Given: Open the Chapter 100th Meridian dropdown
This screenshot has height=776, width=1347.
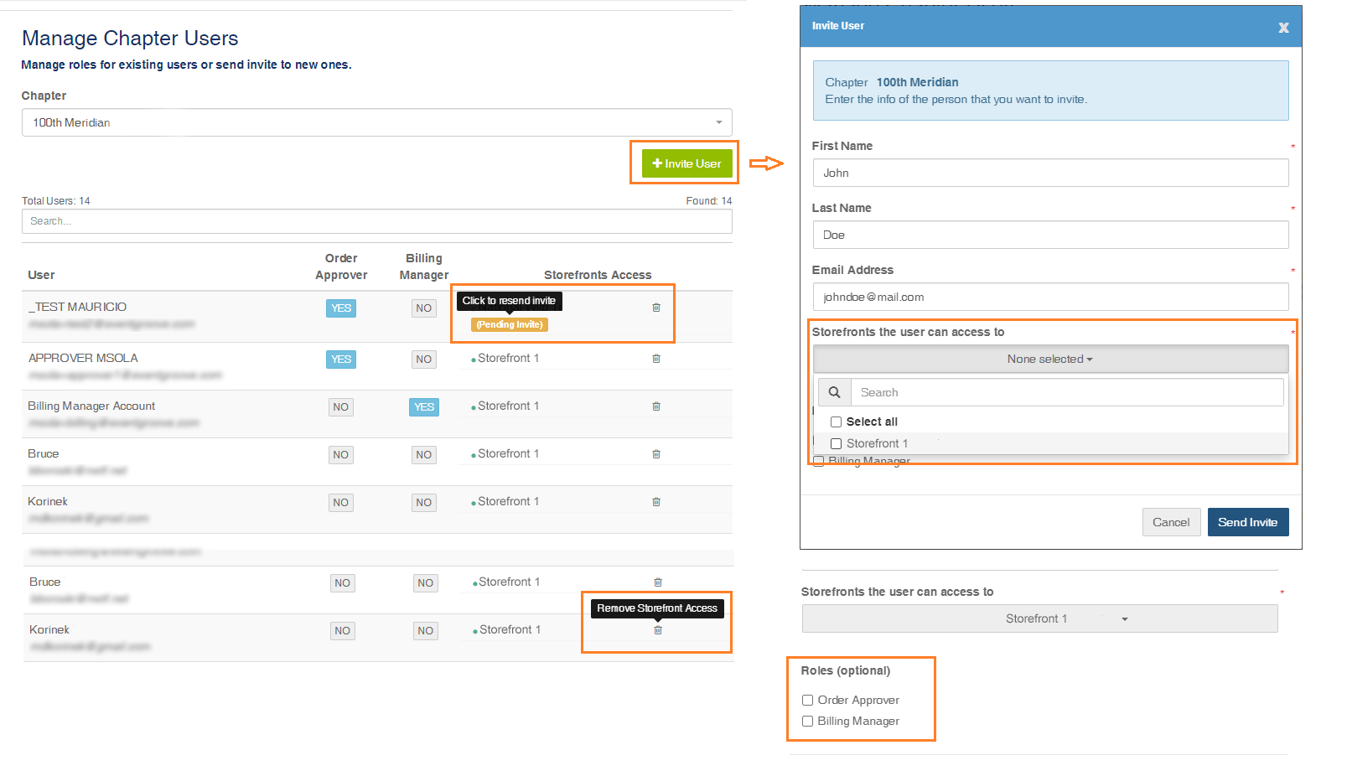Looking at the screenshot, I should point(376,122).
